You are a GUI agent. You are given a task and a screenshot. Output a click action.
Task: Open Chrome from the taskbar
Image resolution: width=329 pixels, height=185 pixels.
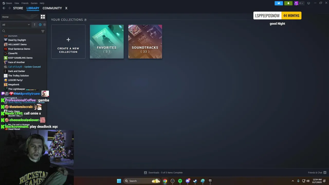pos(165,181)
